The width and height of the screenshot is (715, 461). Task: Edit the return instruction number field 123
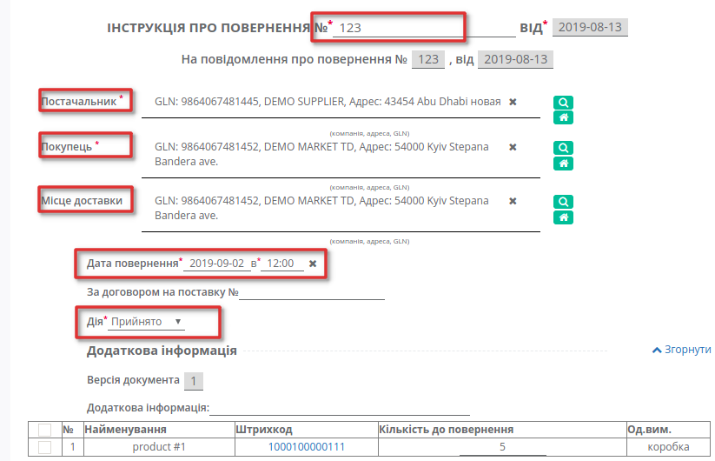click(424, 28)
